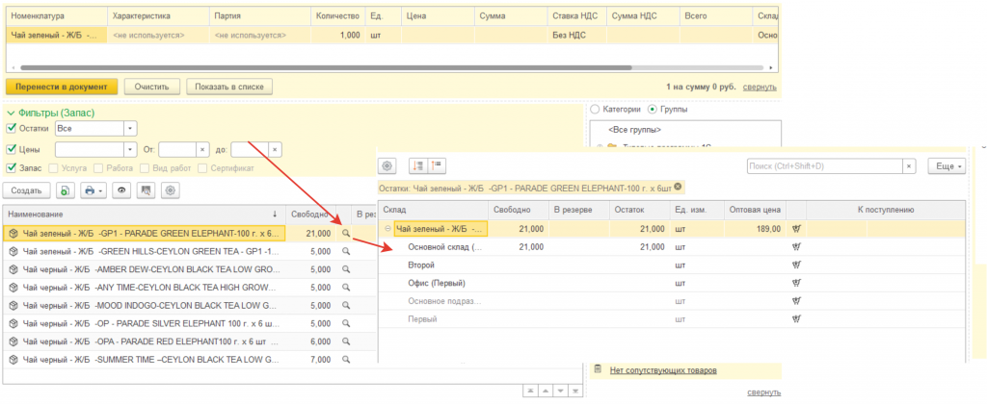Viewport: 987px width, 404px height.
Task: Click the horizontal scrollbar of the selected items table
Action: [x=326, y=67]
